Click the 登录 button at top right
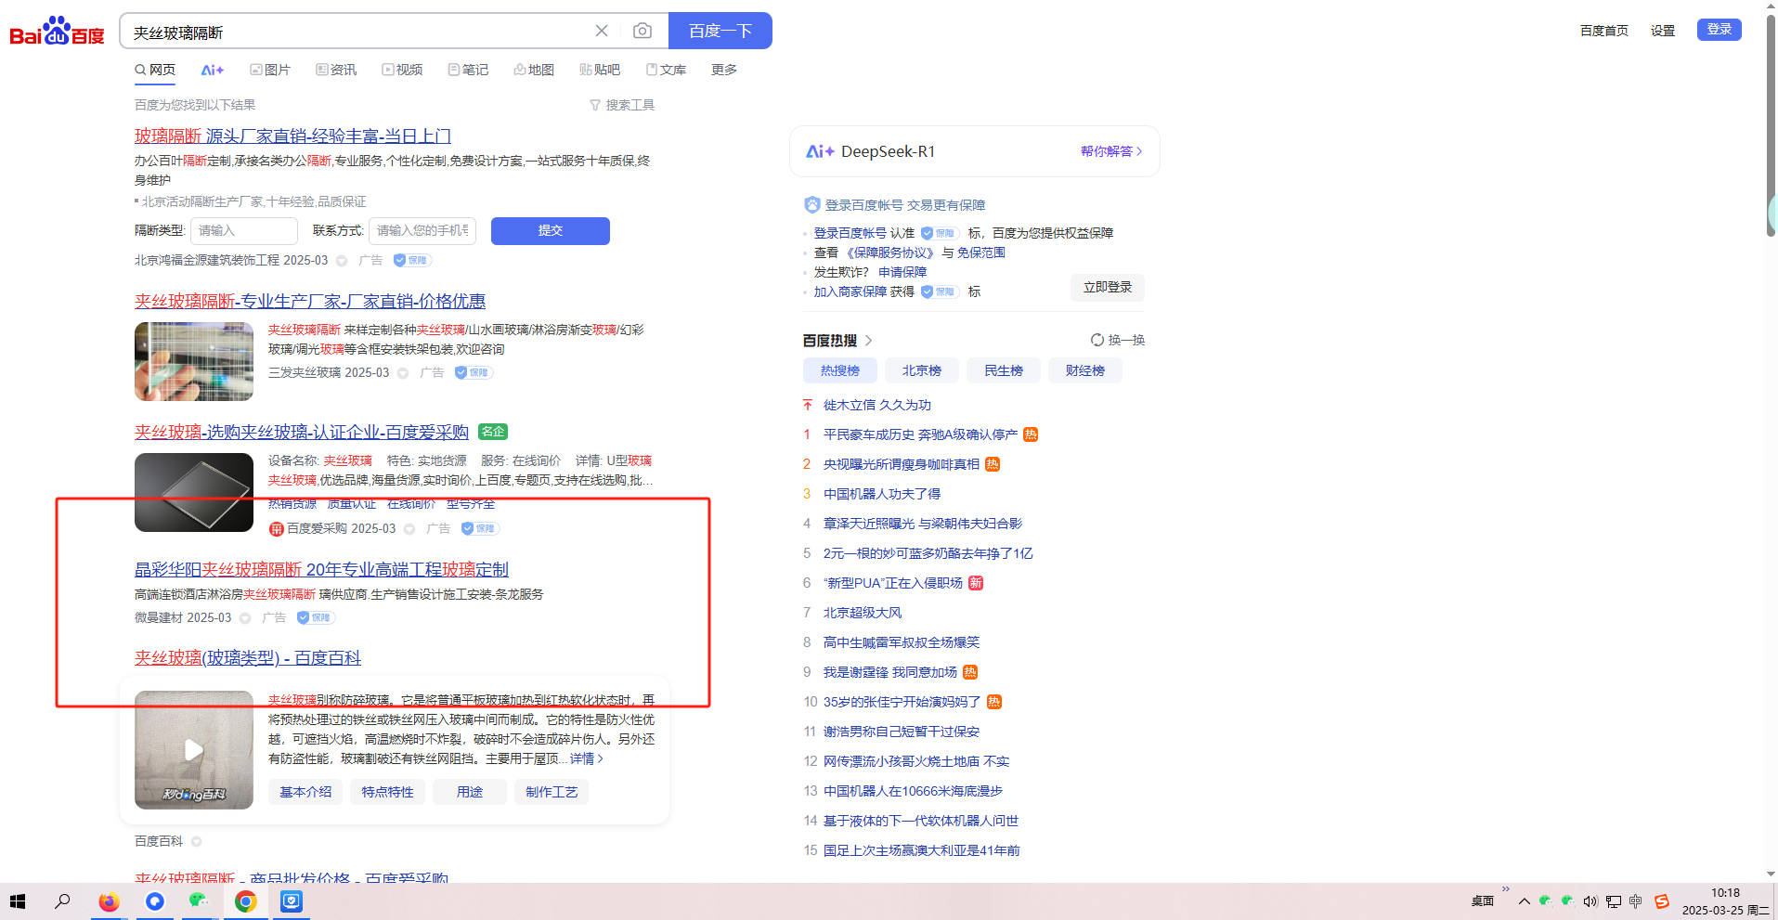Screen dimensions: 1778x920 [1719, 30]
